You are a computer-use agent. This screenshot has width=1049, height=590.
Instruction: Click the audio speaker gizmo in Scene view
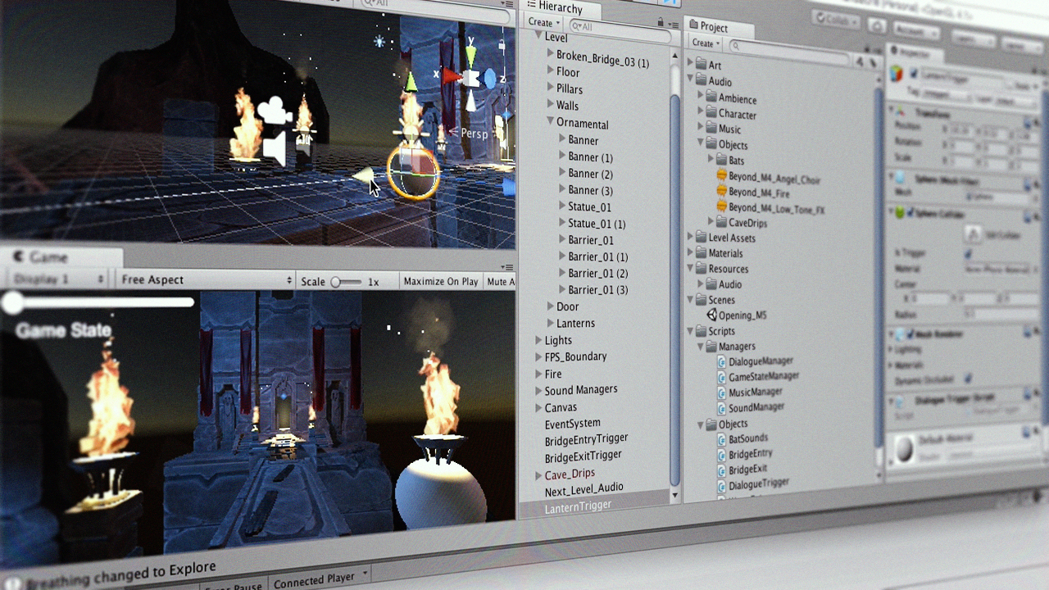275,150
